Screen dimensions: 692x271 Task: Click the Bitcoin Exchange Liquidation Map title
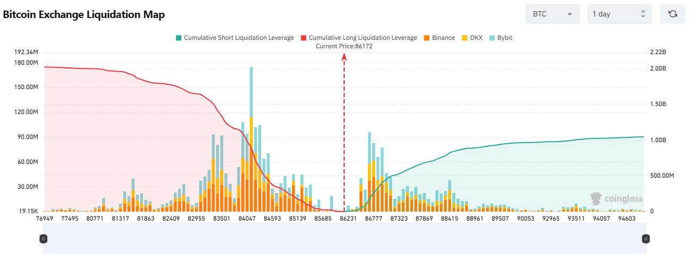tap(84, 14)
